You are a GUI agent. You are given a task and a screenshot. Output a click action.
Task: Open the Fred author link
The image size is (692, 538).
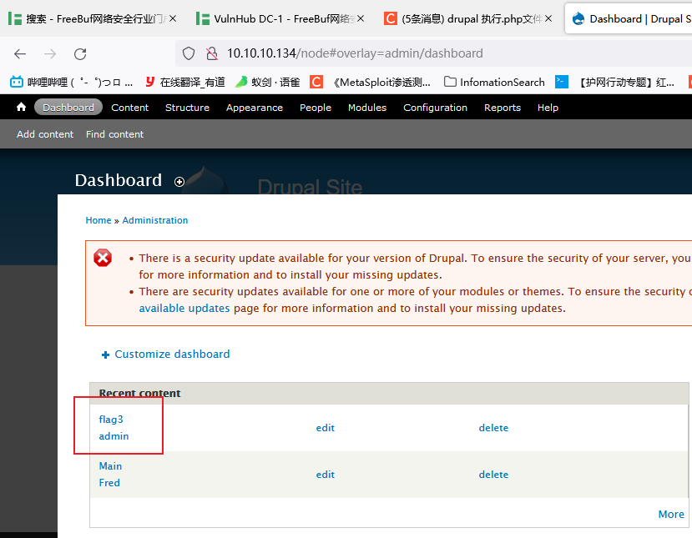point(109,483)
